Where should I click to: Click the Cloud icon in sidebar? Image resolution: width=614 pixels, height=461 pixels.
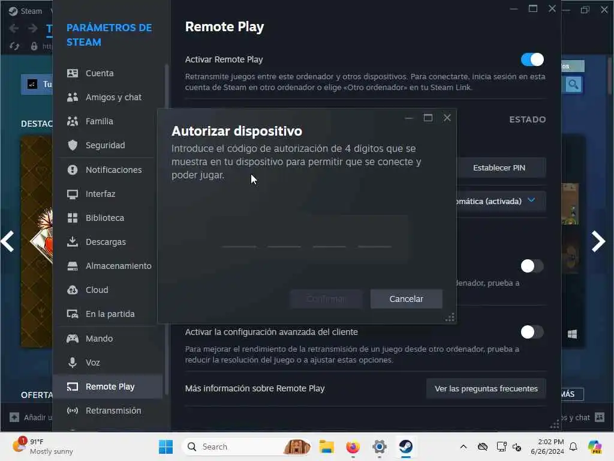73,290
